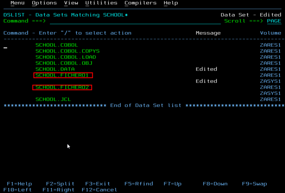The image size is (285, 193).
Task: Click the F7=Up function key
Action: (x=172, y=184)
